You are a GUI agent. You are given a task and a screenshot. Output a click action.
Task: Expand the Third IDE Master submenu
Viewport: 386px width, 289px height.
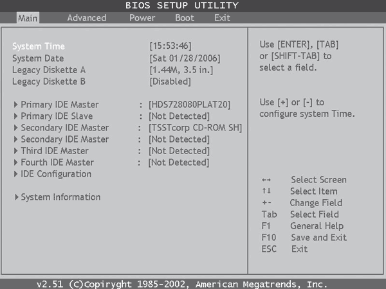tap(54, 151)
